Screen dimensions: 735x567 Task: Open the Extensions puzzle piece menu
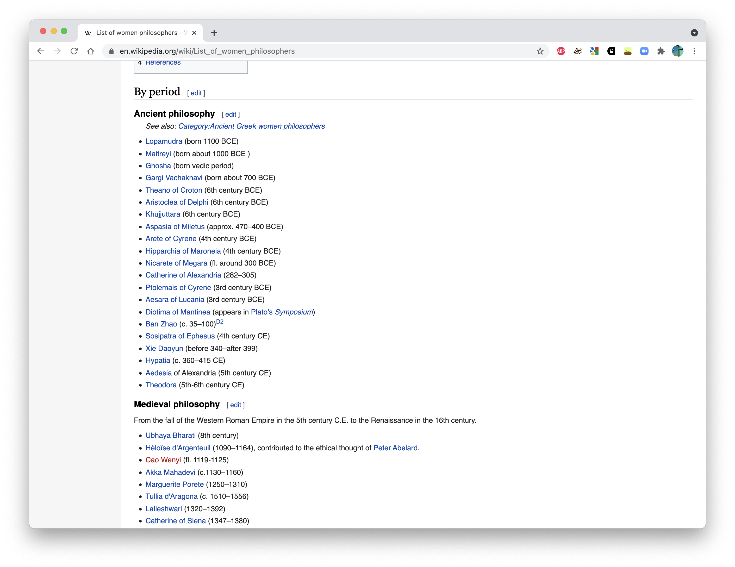coord(661,51)
